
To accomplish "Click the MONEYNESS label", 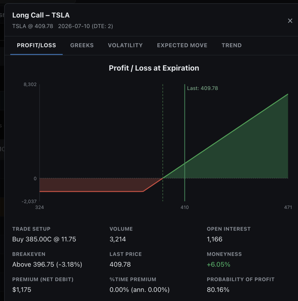I will click(x=224, y=254).
